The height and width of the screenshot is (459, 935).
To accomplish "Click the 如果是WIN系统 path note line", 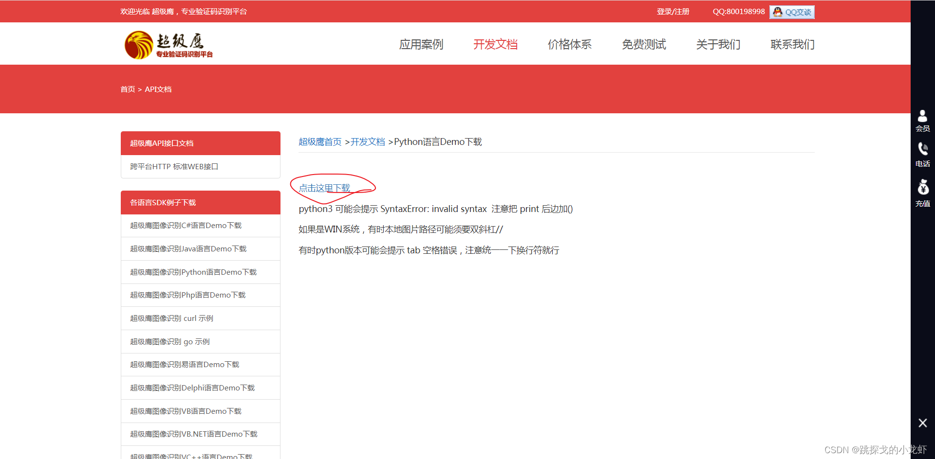I will coord(401,229).
